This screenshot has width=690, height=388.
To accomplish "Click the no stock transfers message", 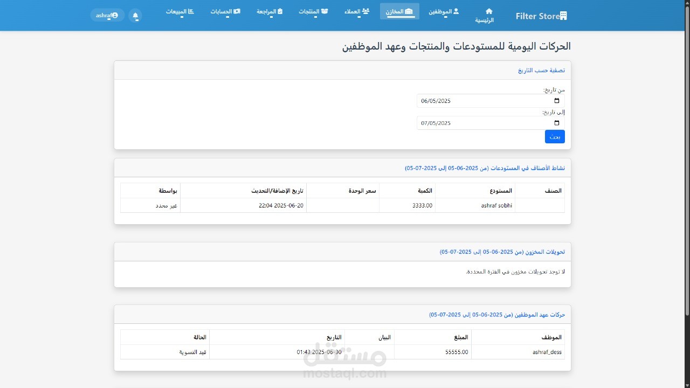I will pyautogui.click(x=515, y=272).
